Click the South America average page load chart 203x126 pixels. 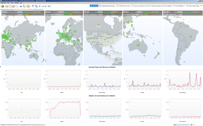tap(185, 79)
